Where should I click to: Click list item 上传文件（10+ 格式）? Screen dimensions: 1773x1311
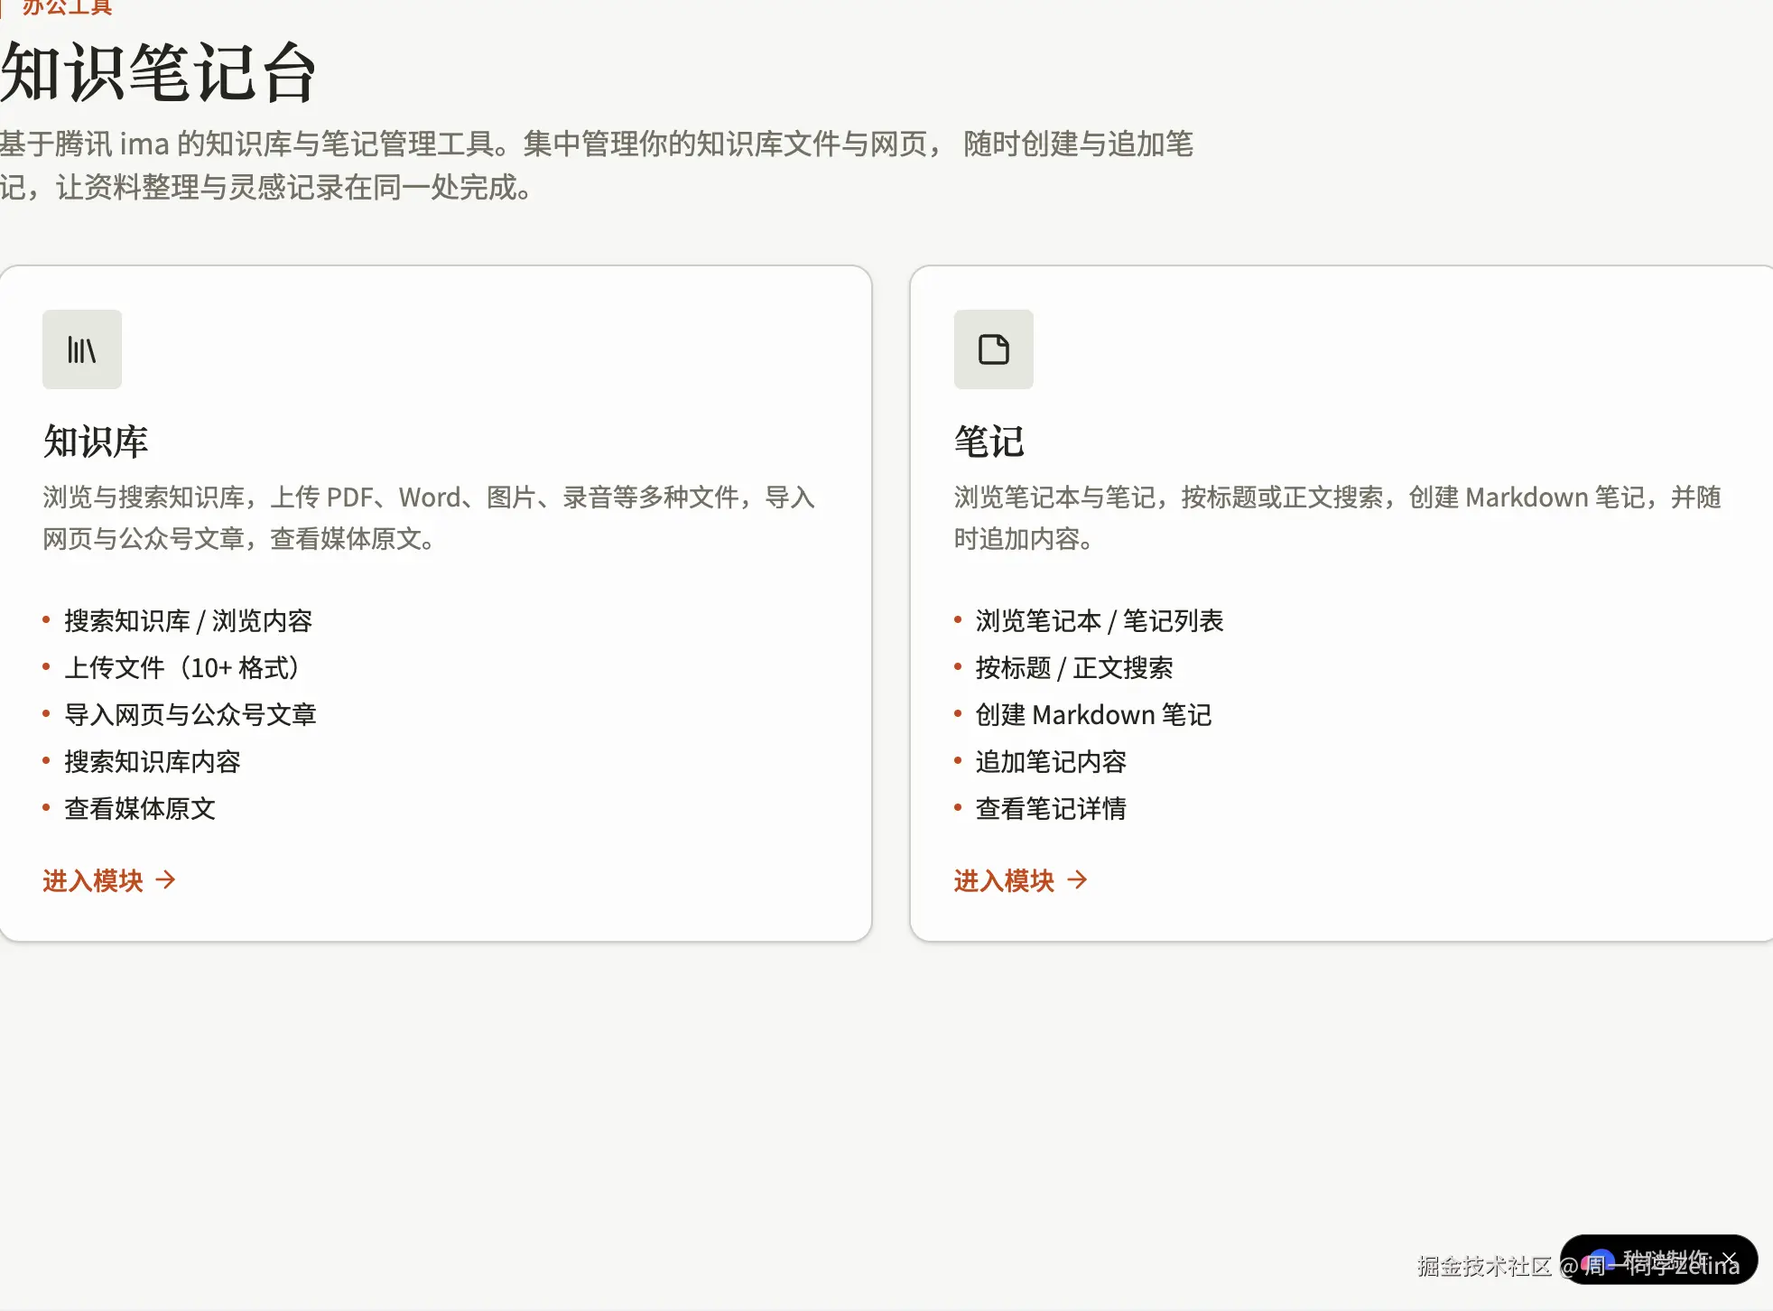[x=181, y=668]
